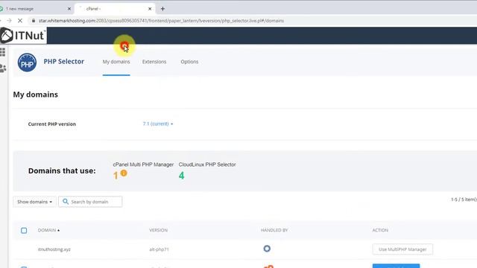Viewport: 477px width, 268px height.
Task: Click the PHP Selector logo icon
Action: [27, 63]
